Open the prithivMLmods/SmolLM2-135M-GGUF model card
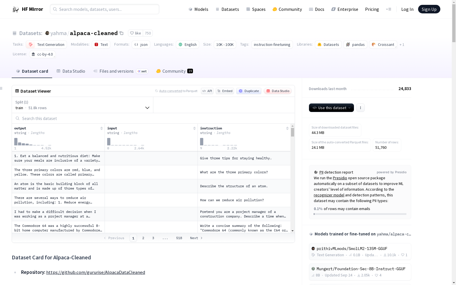This screenshot has height=285, width=456. coord(360,252)
